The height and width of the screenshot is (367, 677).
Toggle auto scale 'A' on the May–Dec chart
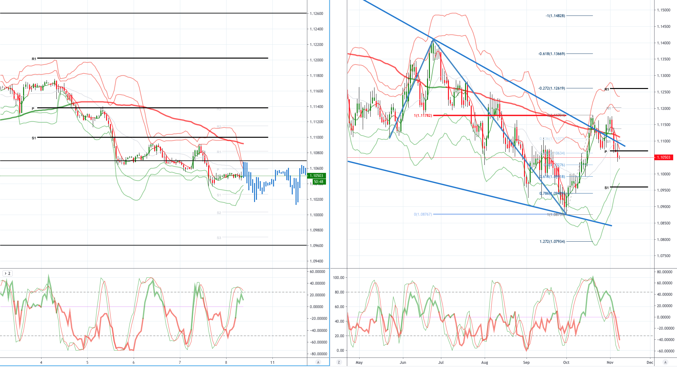[x=665, y=362]
